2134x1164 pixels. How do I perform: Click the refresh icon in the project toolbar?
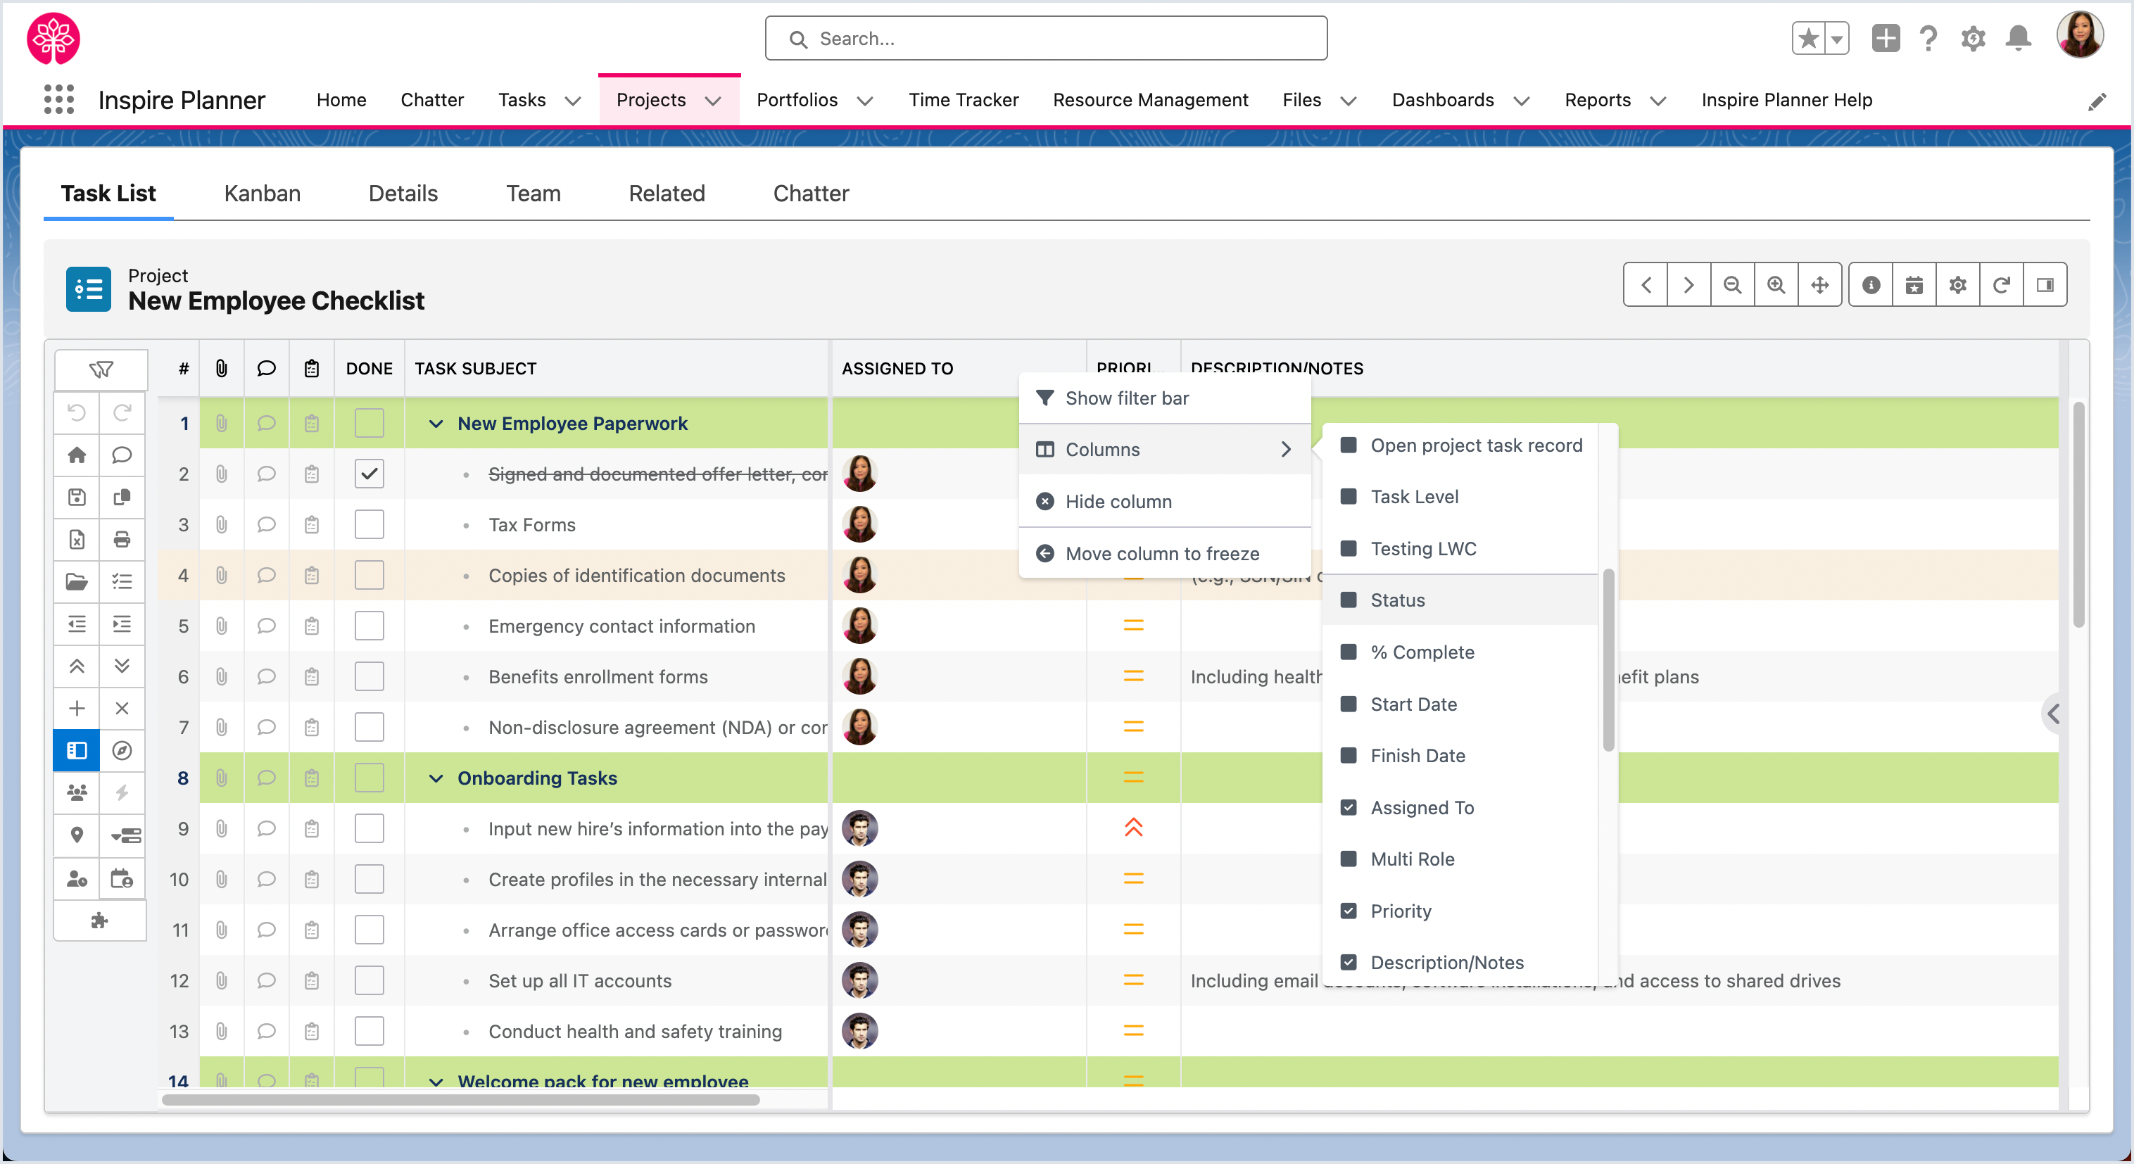click(x=2002, y=285)
